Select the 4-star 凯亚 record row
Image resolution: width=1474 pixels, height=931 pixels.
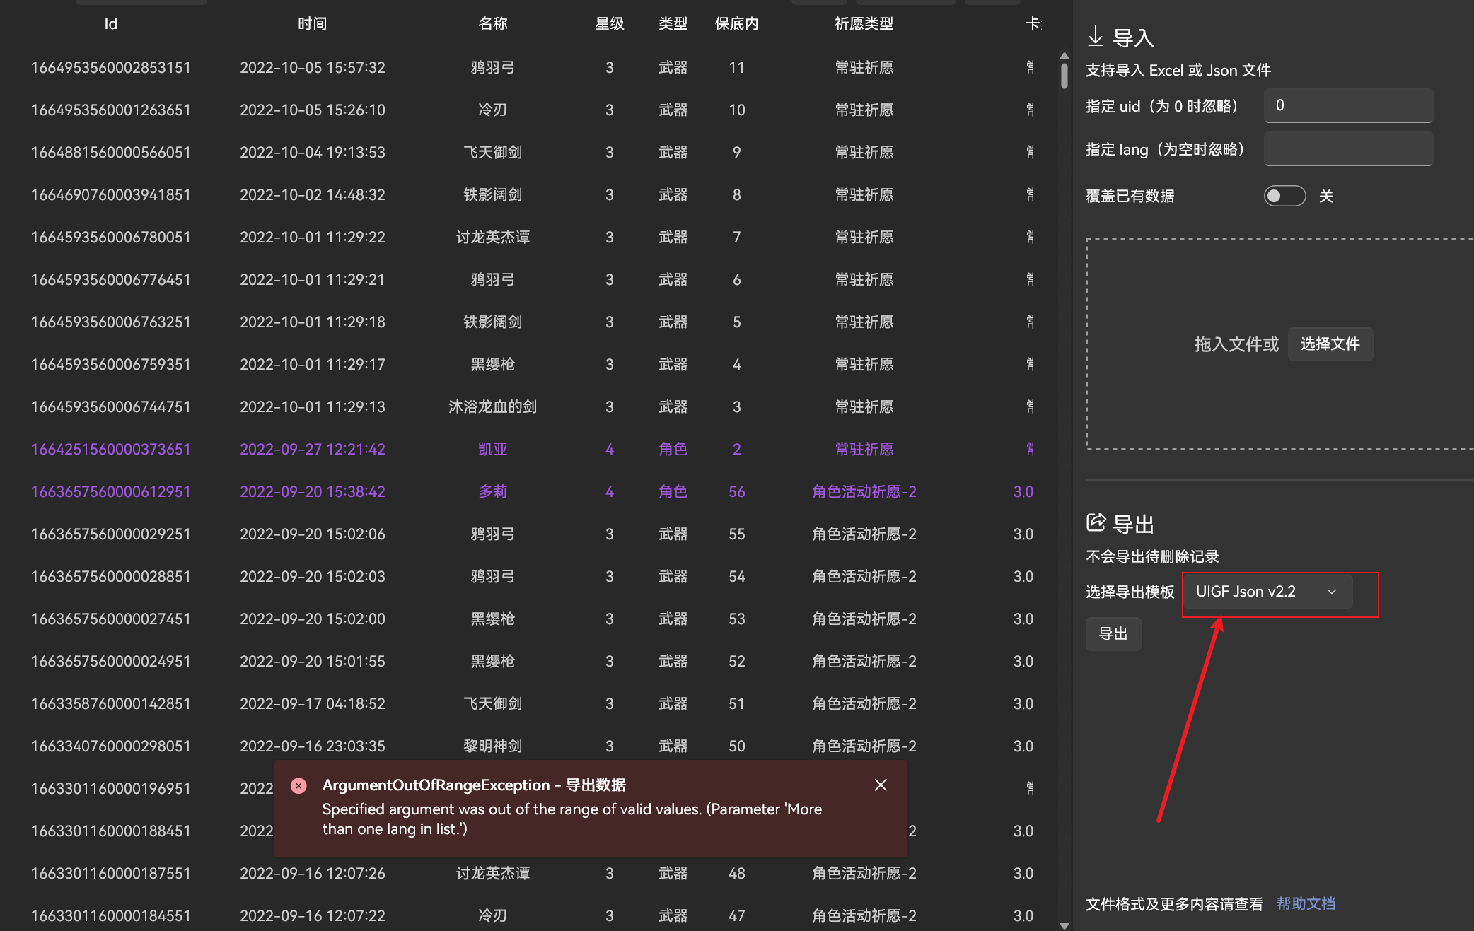[493, 449]
